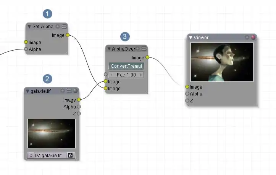276x175 pixels.
Task: Click the lower Image input socket on AlphaOver
Action: (106, 88)
